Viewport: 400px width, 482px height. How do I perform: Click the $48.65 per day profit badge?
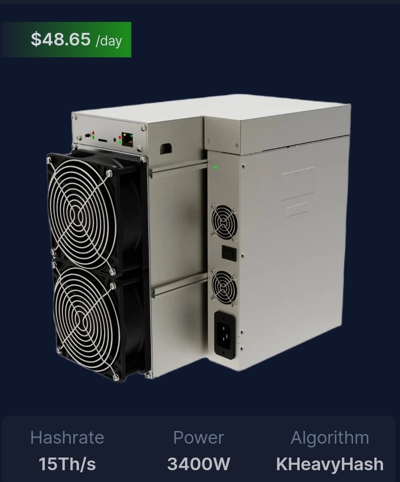click(67, 39)
